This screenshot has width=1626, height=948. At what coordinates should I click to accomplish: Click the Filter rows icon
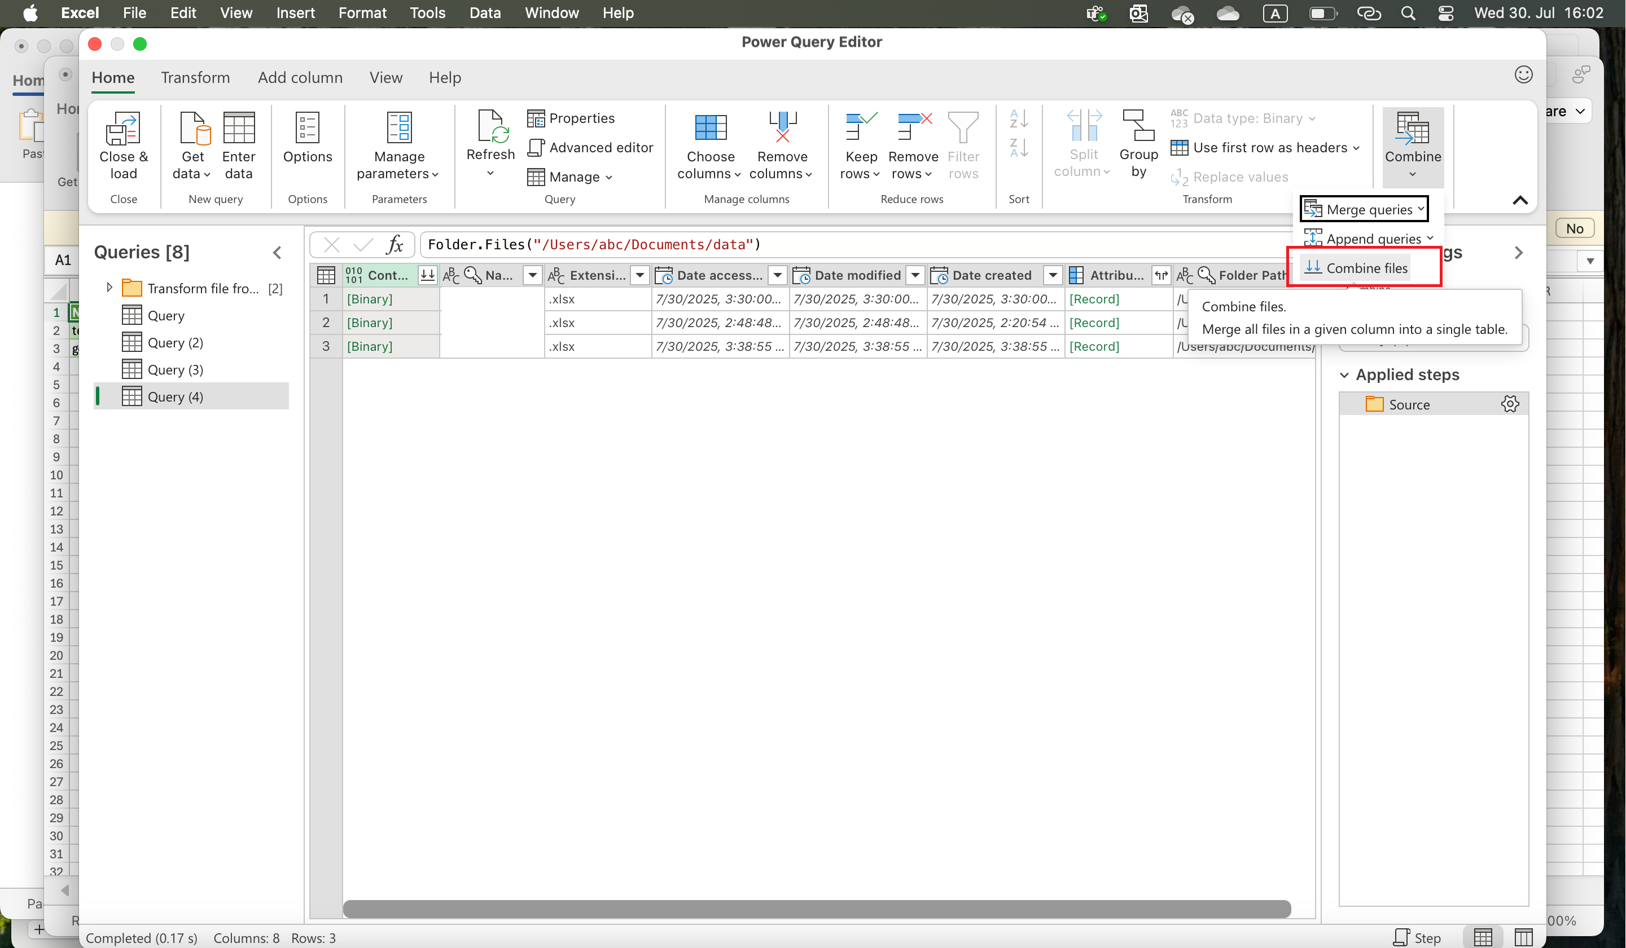[963, 127]
